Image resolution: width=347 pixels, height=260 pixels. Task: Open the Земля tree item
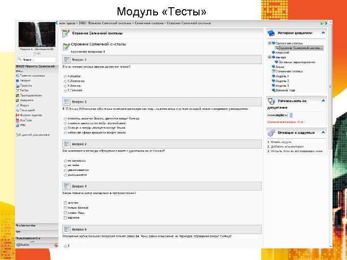pos(280,66)
